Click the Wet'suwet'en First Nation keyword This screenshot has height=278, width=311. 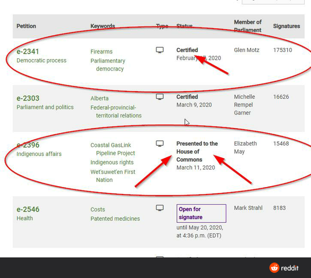pos(113,175)
